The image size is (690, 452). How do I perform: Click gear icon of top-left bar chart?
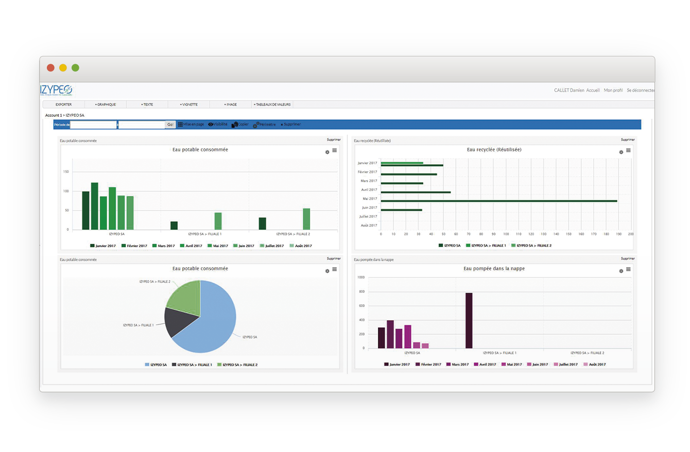click(327, 152)
